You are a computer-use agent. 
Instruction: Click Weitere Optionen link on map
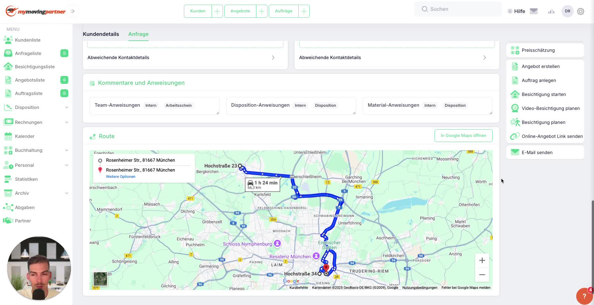click(x=121, y=177)
